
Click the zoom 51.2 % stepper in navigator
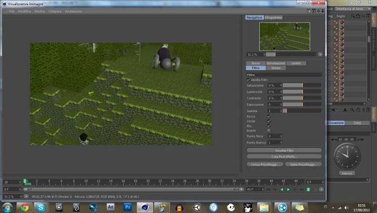click(x=264, y=55)
